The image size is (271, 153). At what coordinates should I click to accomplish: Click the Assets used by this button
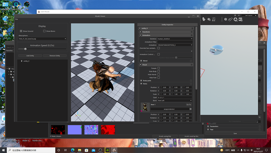191,136
